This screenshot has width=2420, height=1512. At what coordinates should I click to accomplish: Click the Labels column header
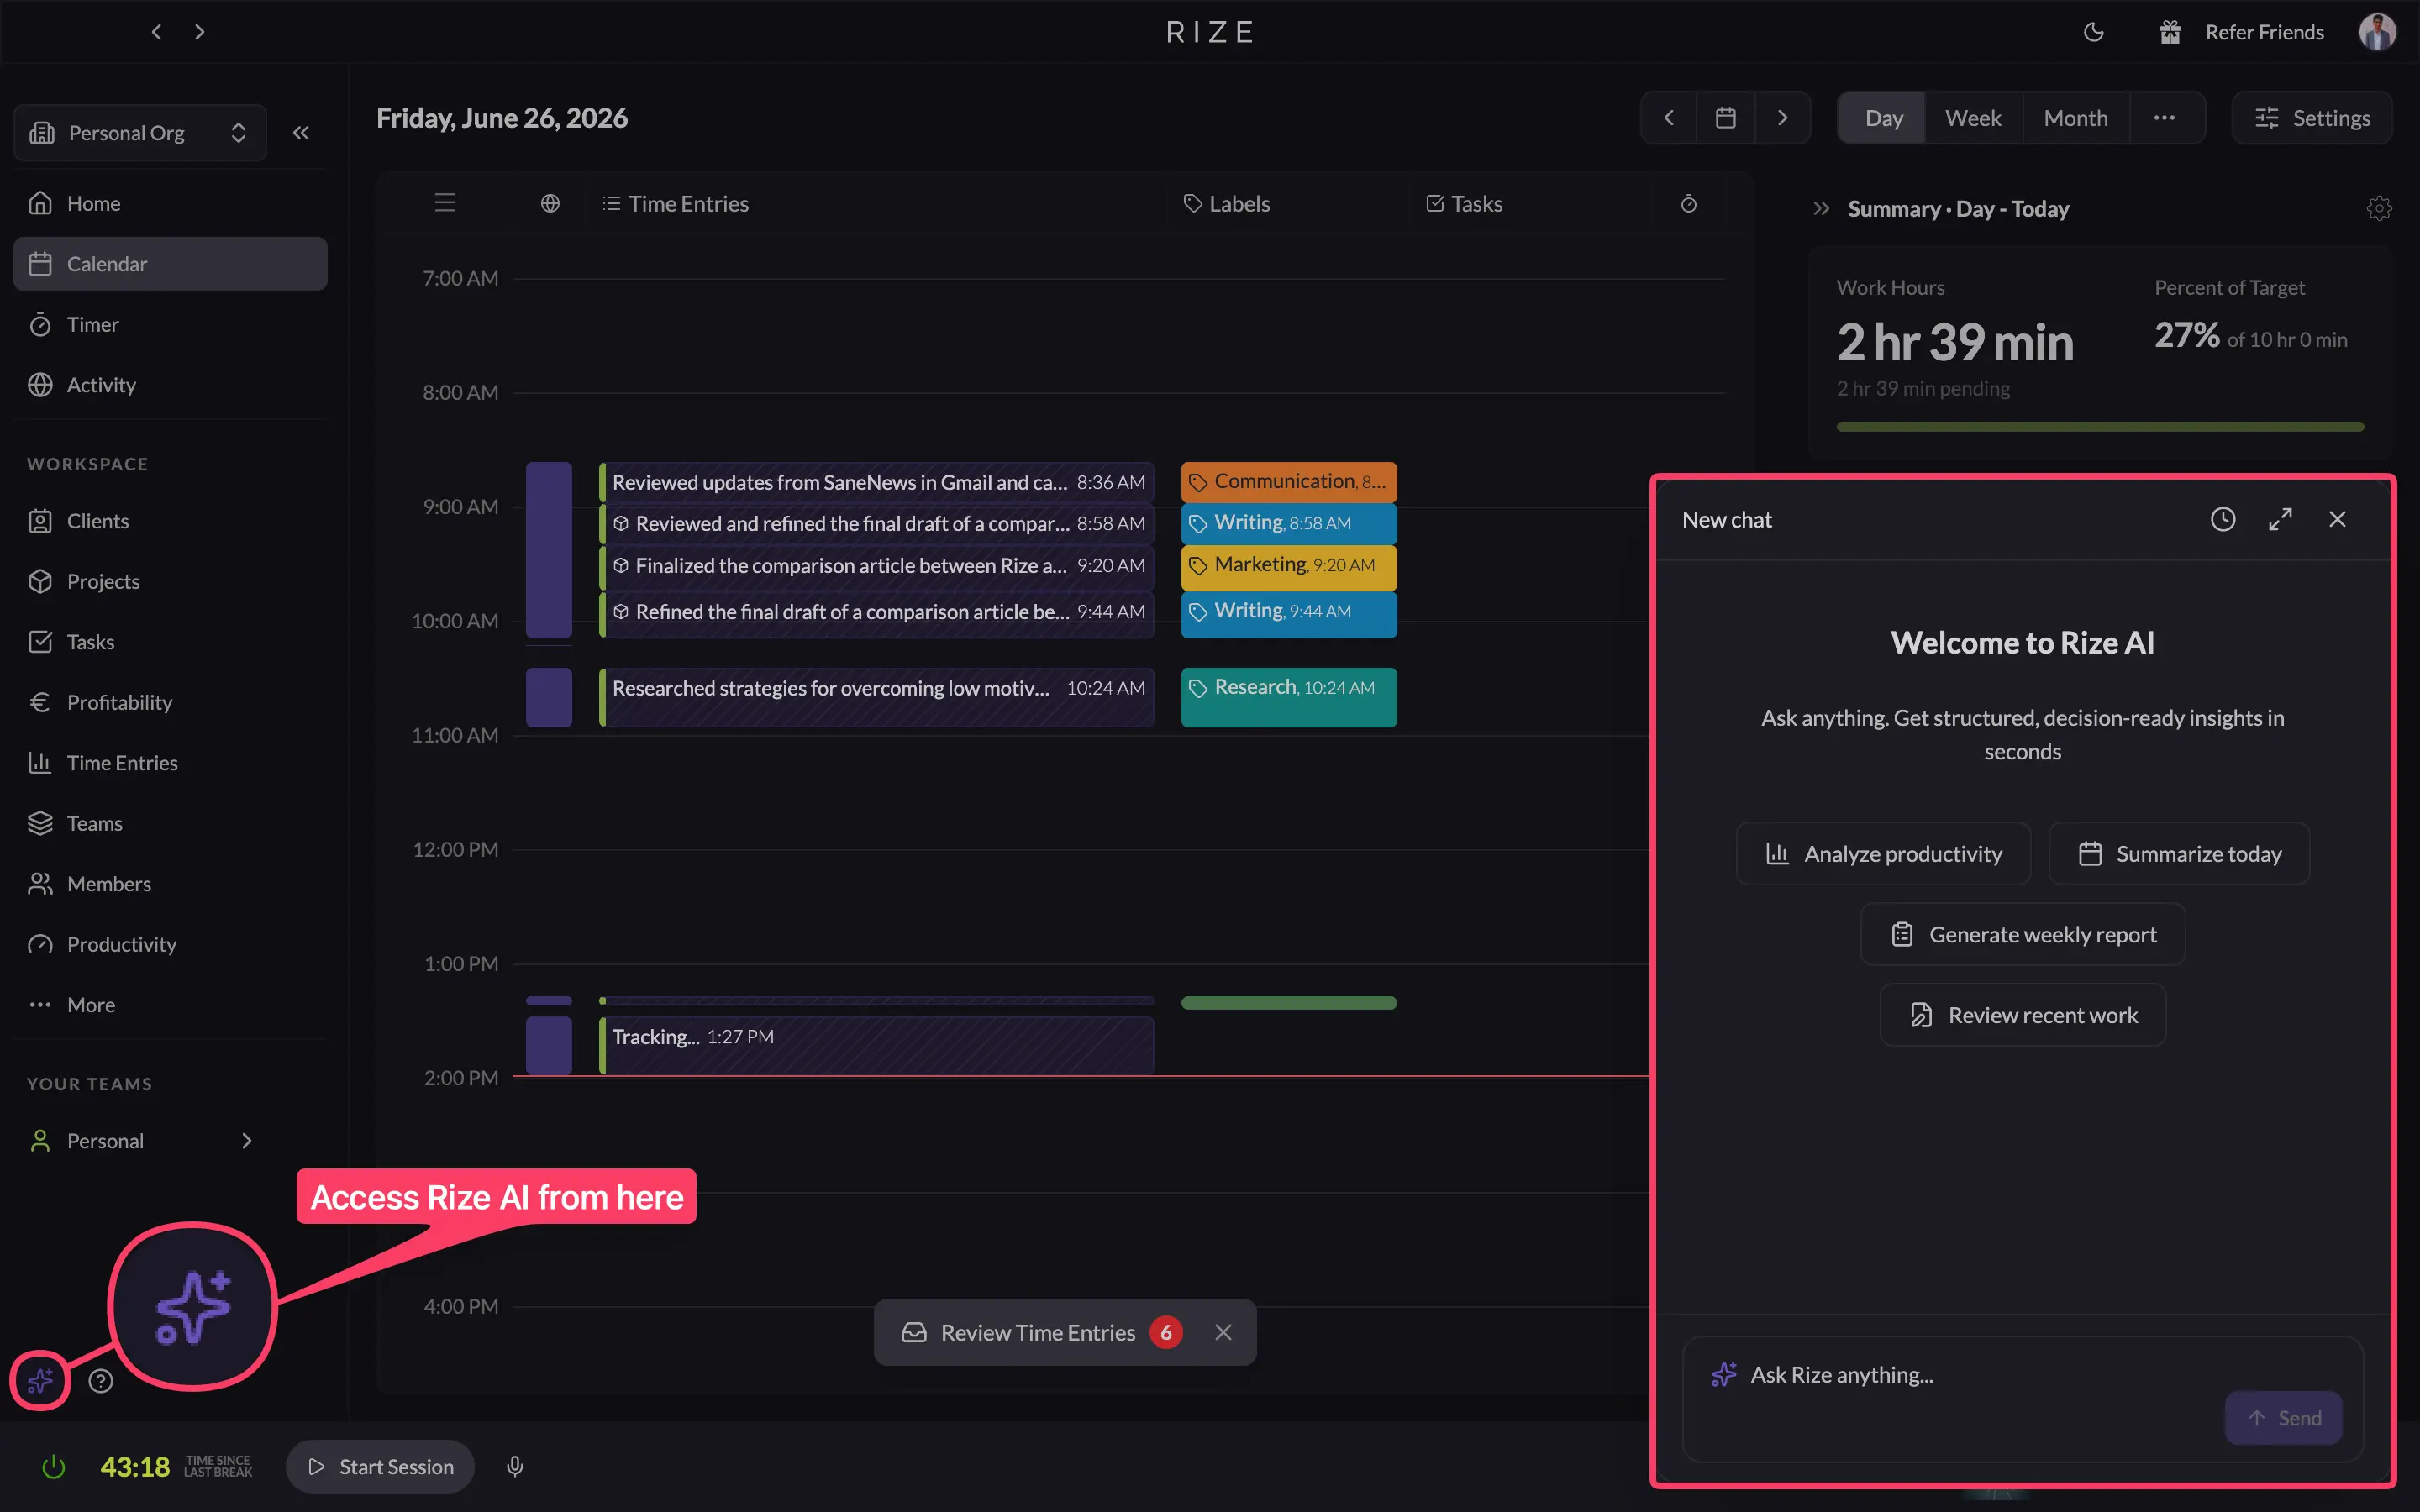click(x=1227, y=204)
